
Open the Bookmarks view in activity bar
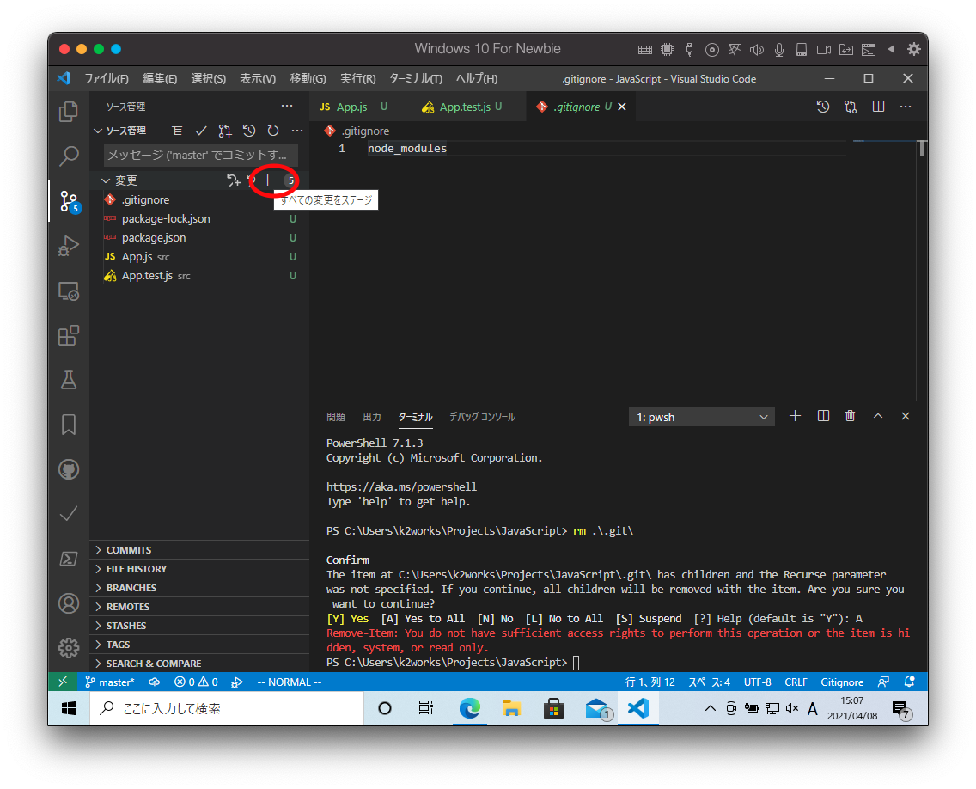point(69,425)
